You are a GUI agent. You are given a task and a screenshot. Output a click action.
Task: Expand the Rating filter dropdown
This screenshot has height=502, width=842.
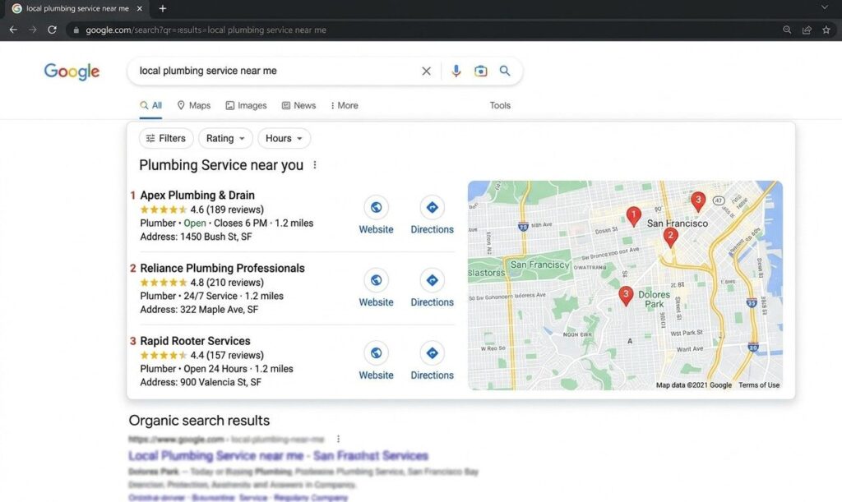(x=225, y=138)
